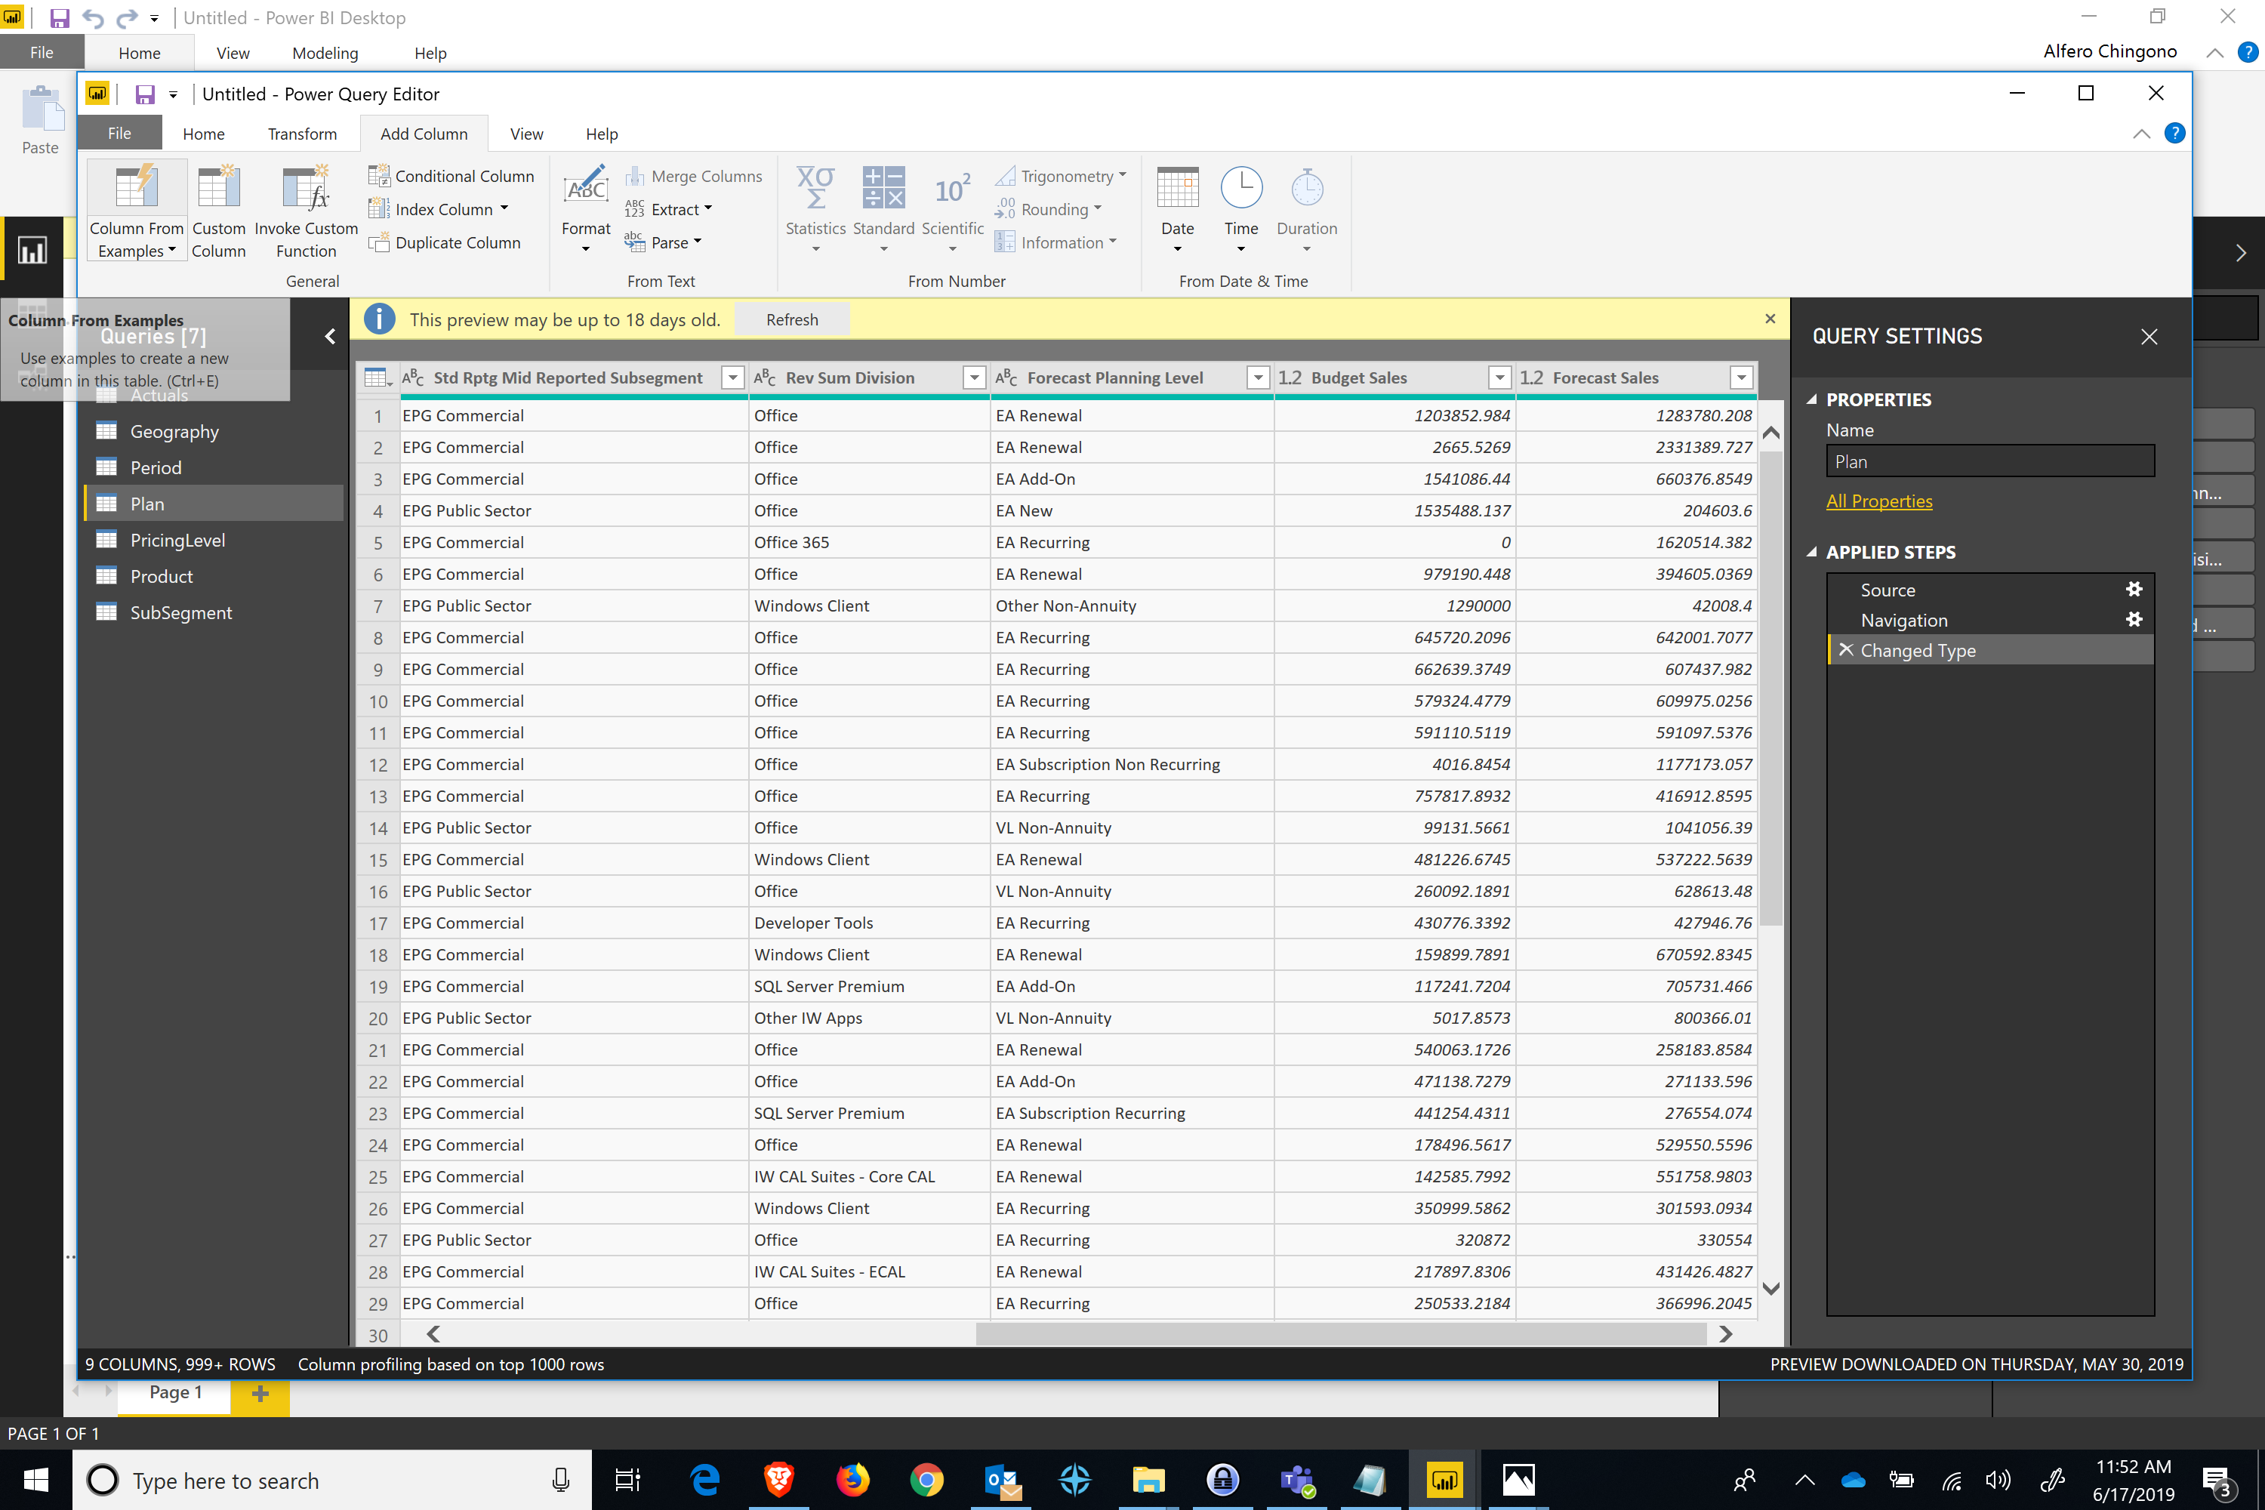Expand Rounding dropdown

click(1098, 209)
